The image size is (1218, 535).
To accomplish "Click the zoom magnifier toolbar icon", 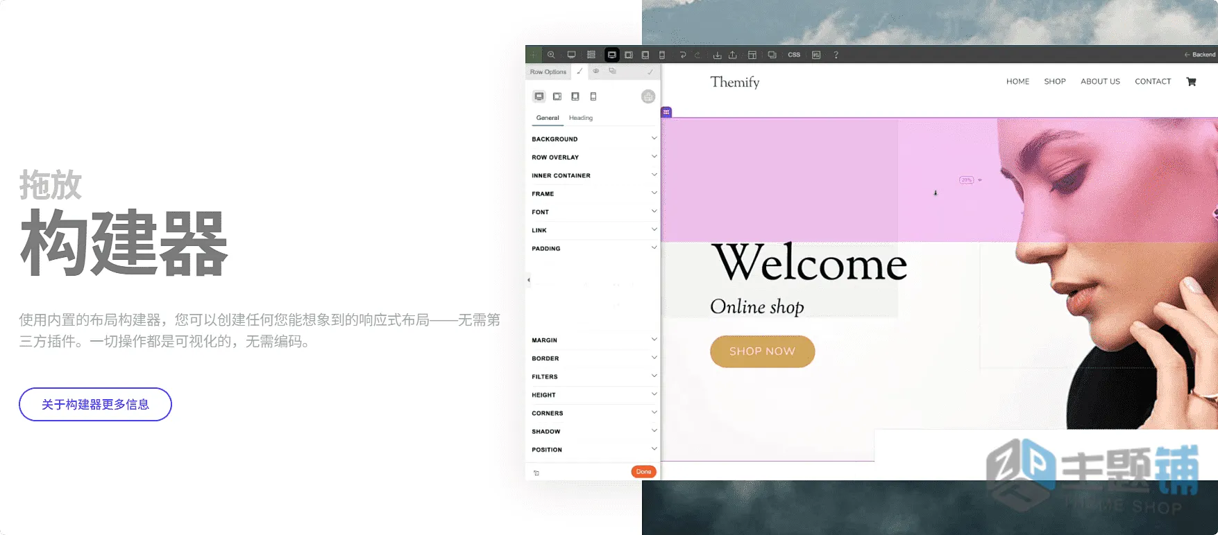I will click(551, 55).
